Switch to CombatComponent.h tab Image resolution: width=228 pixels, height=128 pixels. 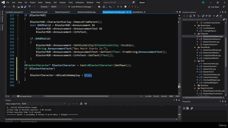pyautogui.click(x=14, y=12)
